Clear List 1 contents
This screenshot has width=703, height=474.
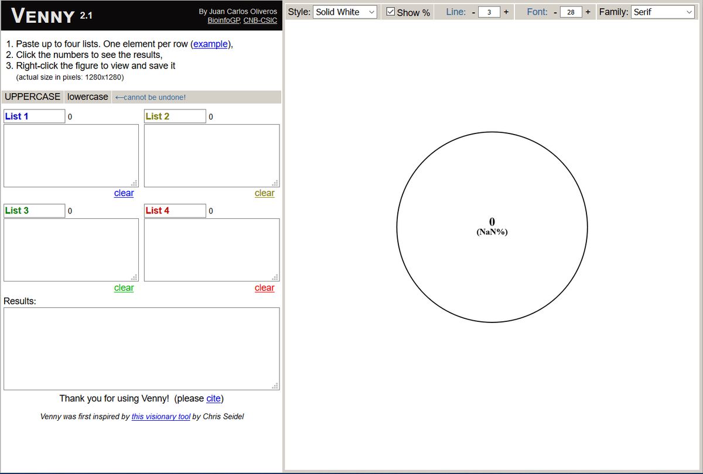pos(124,193)
